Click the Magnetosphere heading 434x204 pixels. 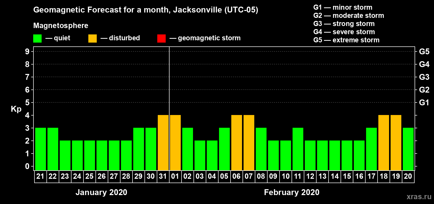(61, 25)
